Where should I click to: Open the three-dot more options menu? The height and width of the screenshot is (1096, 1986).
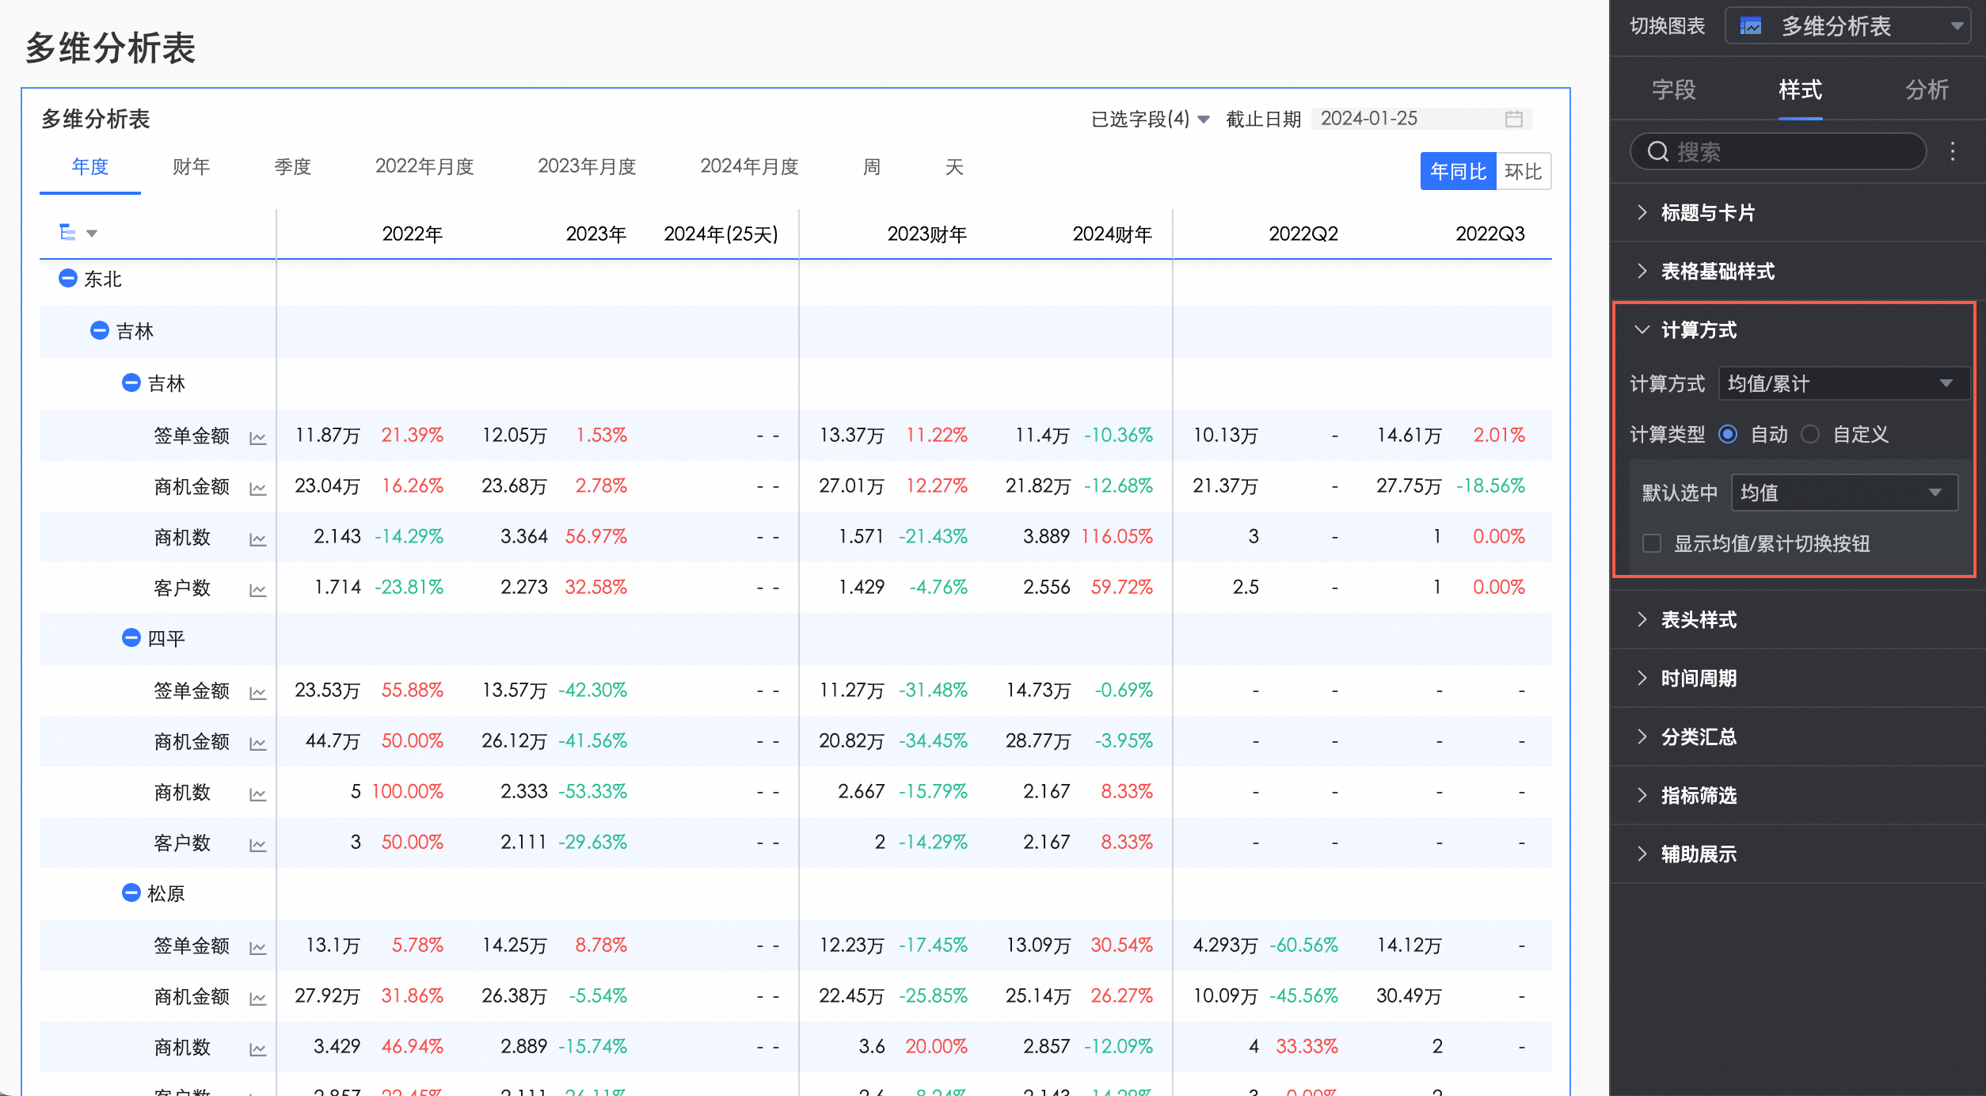pos(1952,151)
